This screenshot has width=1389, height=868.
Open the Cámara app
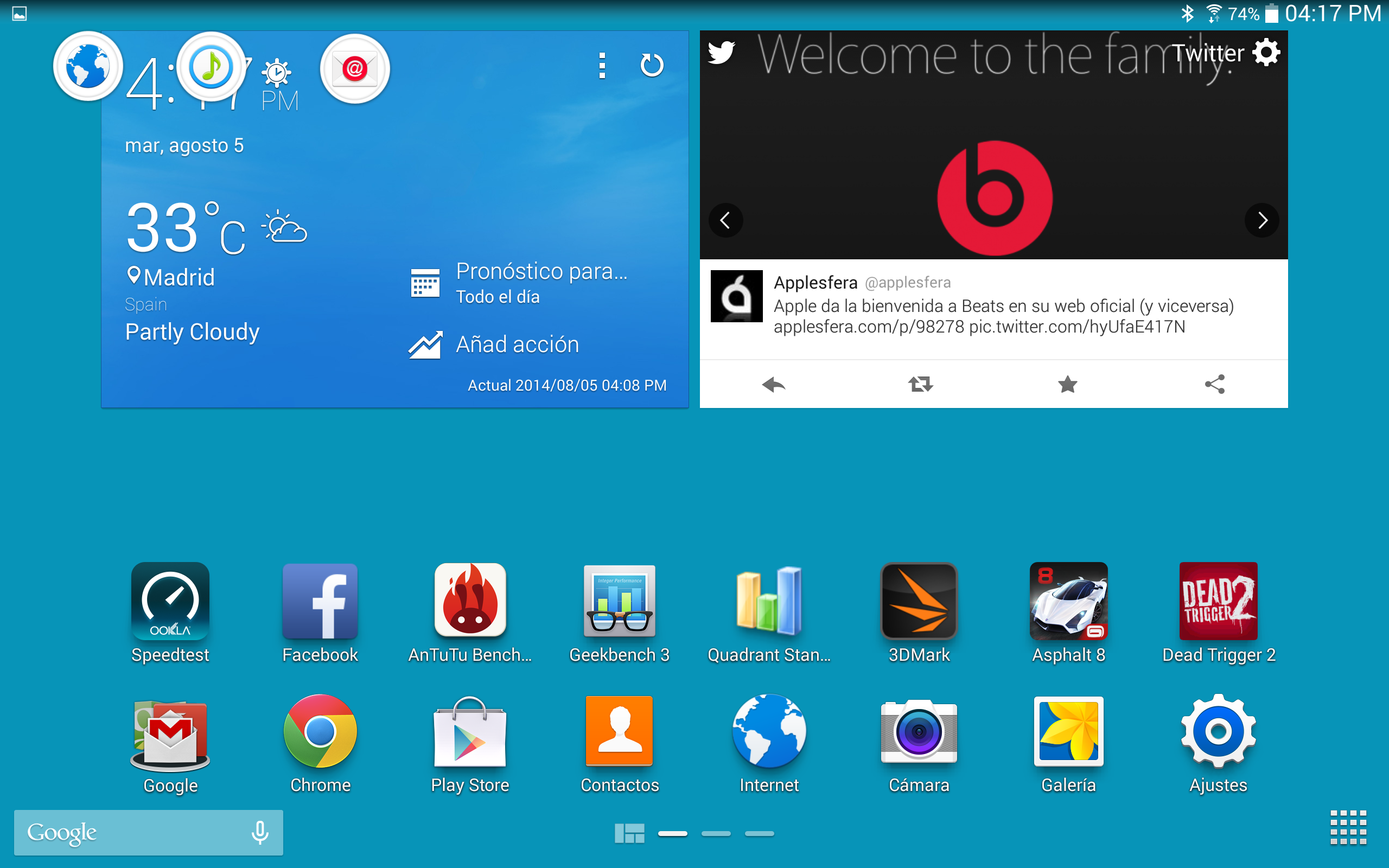(919, 731)
